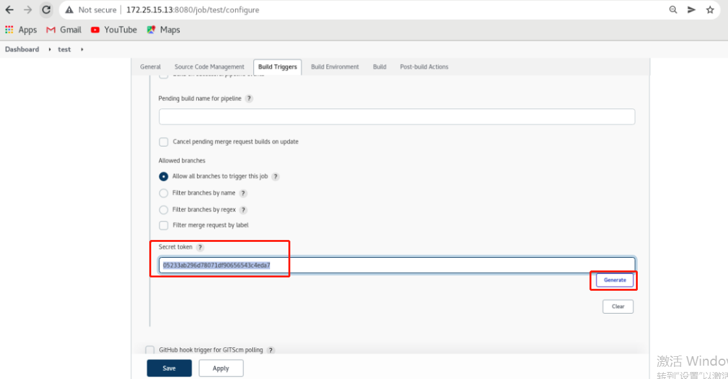The image size is (728, 379).
Task: Click the browser address bar URL
Action: [192, 10]
